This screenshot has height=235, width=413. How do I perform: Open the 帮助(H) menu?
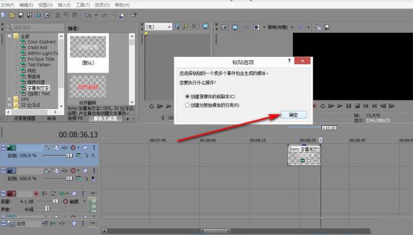pos(122,5)
